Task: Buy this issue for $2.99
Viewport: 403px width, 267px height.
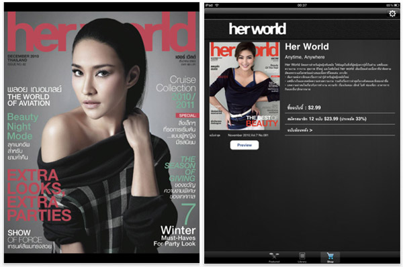Action: click(340, 107)
